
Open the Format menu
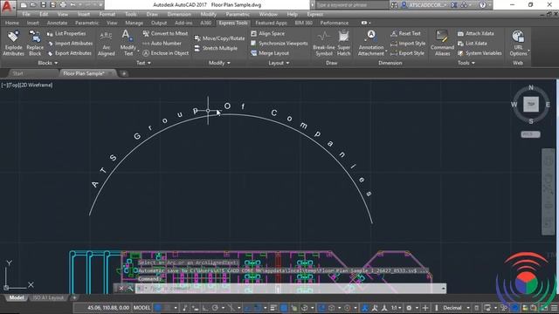point(107,14)
